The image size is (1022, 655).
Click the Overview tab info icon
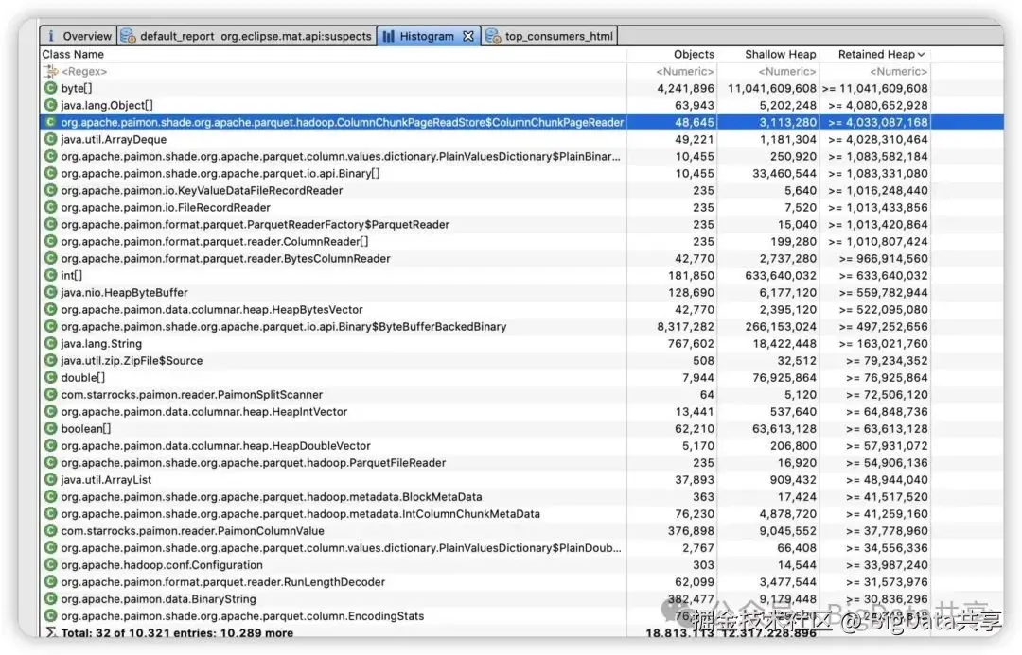point(51,37)
